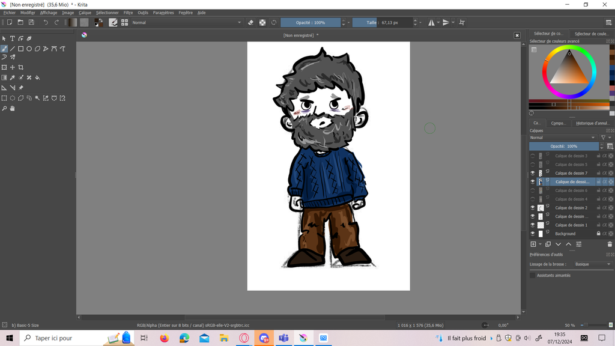Viewport: 615px width, 346px height.
Task: Pick the Crop tool
Action: [20, 67]
